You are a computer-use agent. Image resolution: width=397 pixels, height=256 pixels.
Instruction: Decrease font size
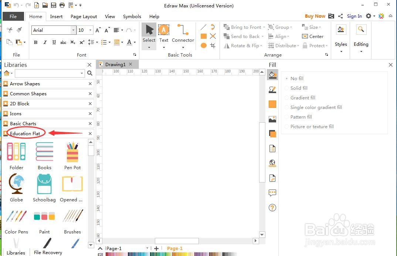tap(107, 30)
